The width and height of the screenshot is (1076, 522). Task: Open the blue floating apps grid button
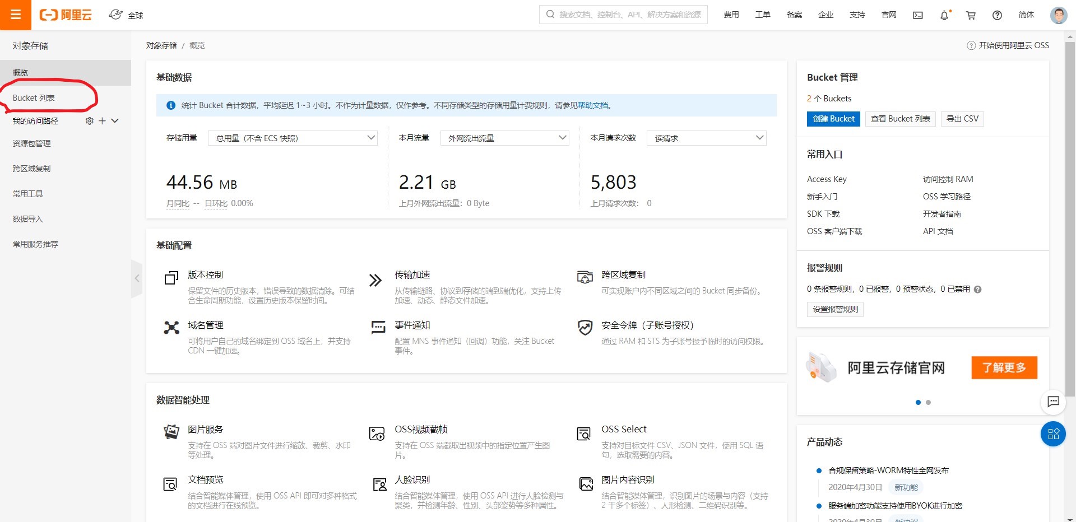pos(1053,434)
